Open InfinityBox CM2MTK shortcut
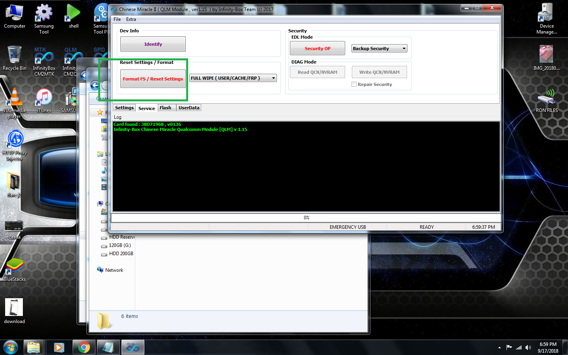 click(x=44, y=62)
